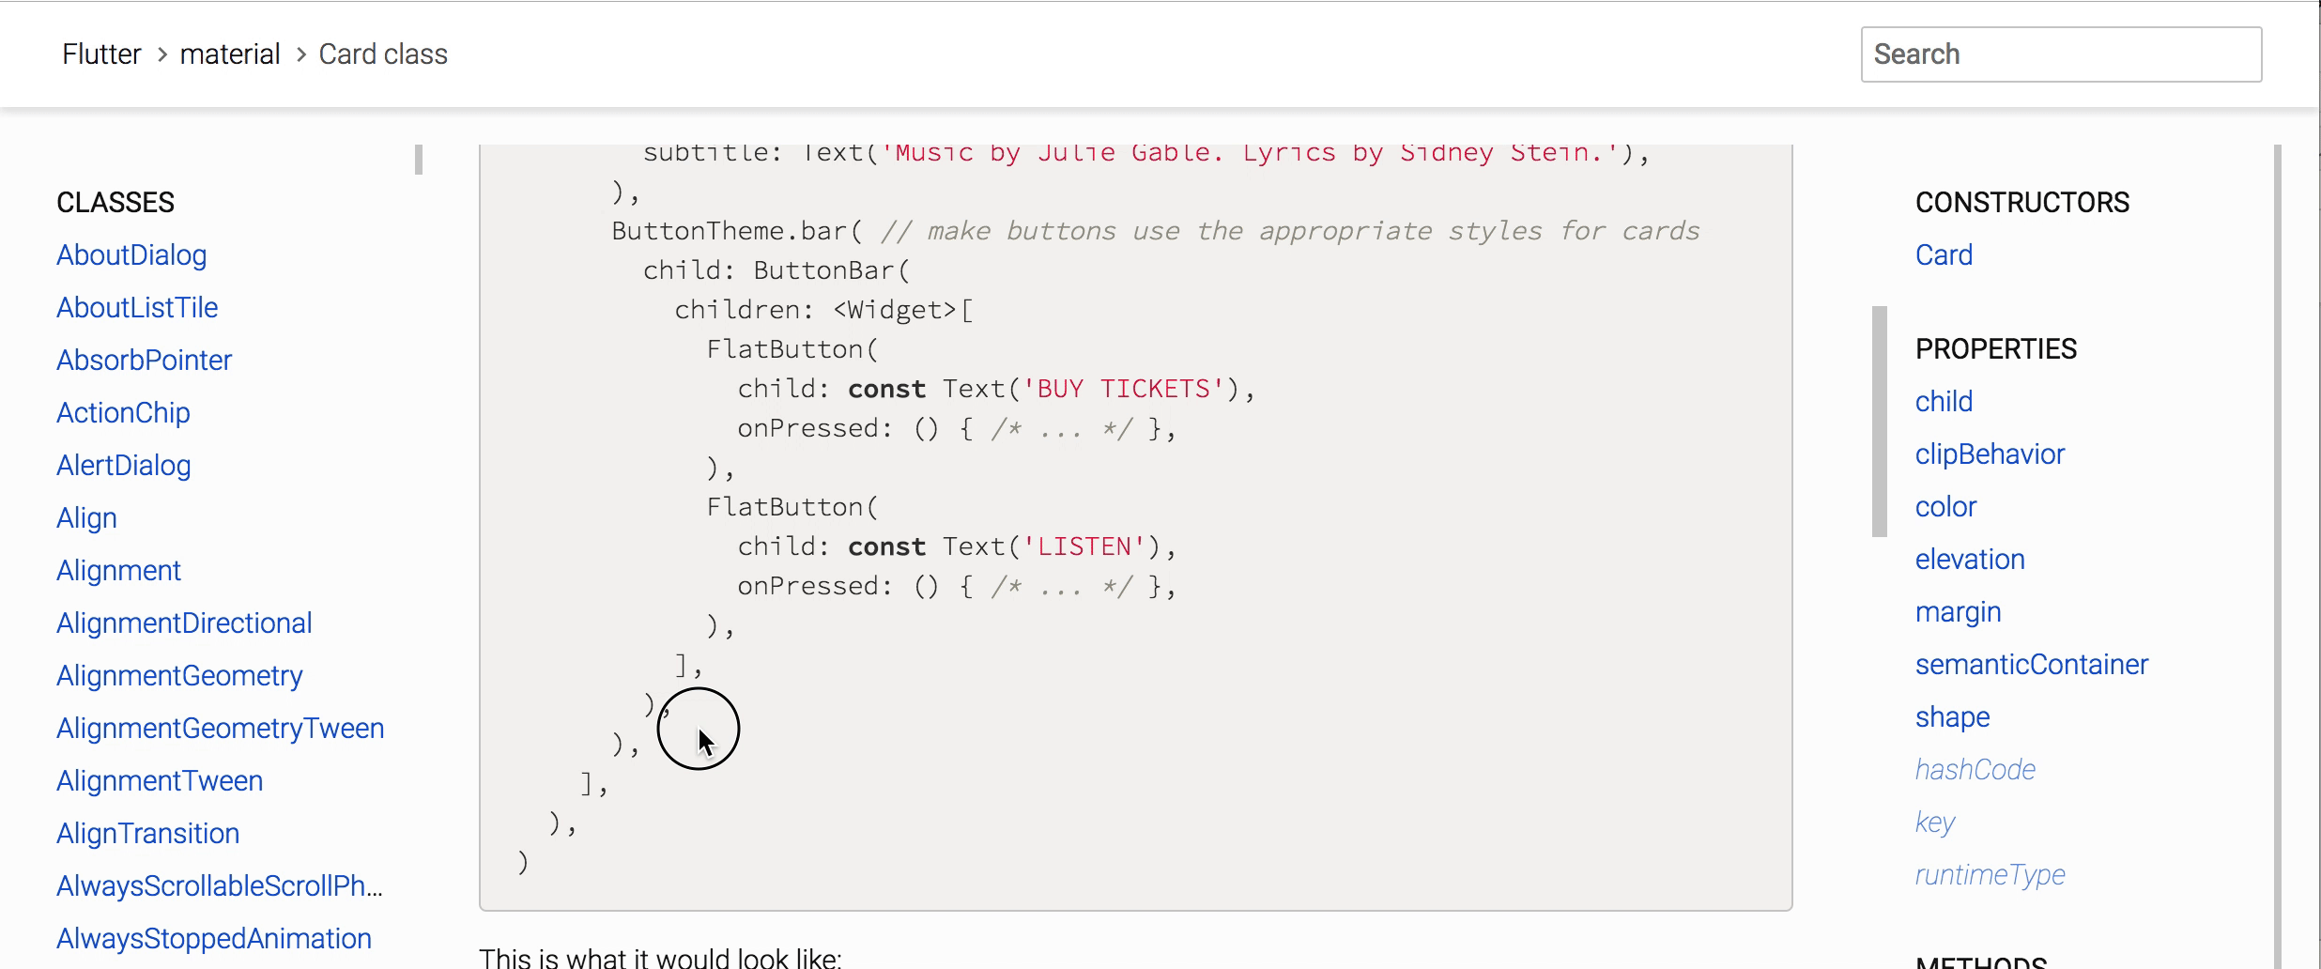2321x969 pixels.
Task: Open the AlwaysStoppedAnimation class link
Action: 214,939
